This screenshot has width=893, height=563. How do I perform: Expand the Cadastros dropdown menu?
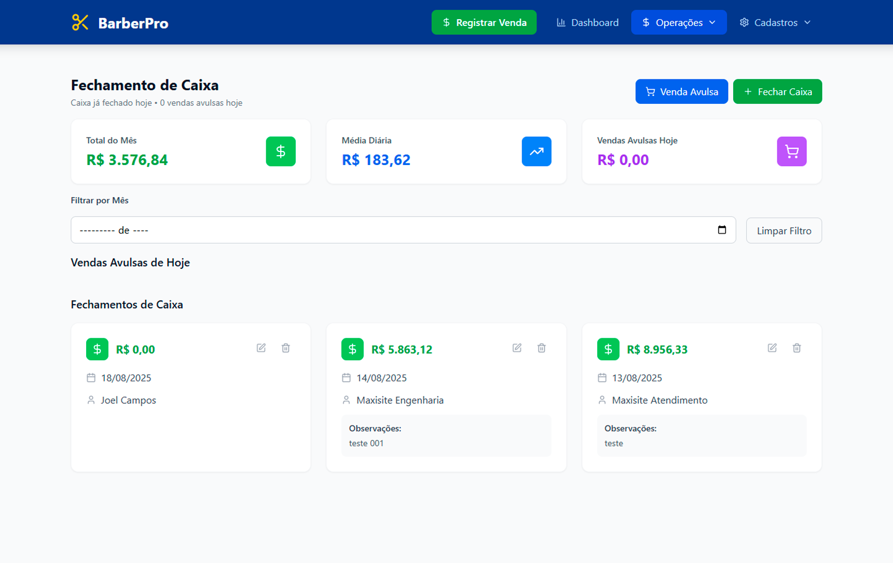[775, 22]
